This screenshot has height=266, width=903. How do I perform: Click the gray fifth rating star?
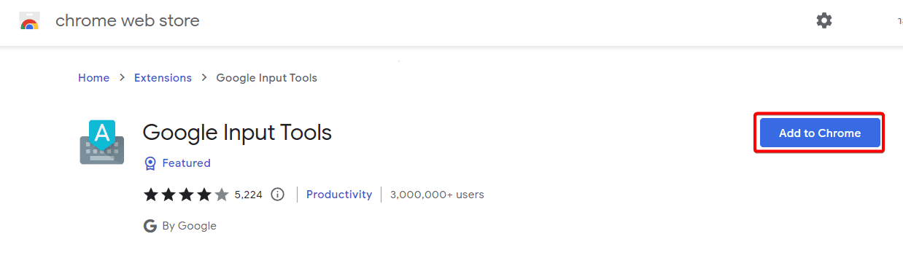coord(222,195)
